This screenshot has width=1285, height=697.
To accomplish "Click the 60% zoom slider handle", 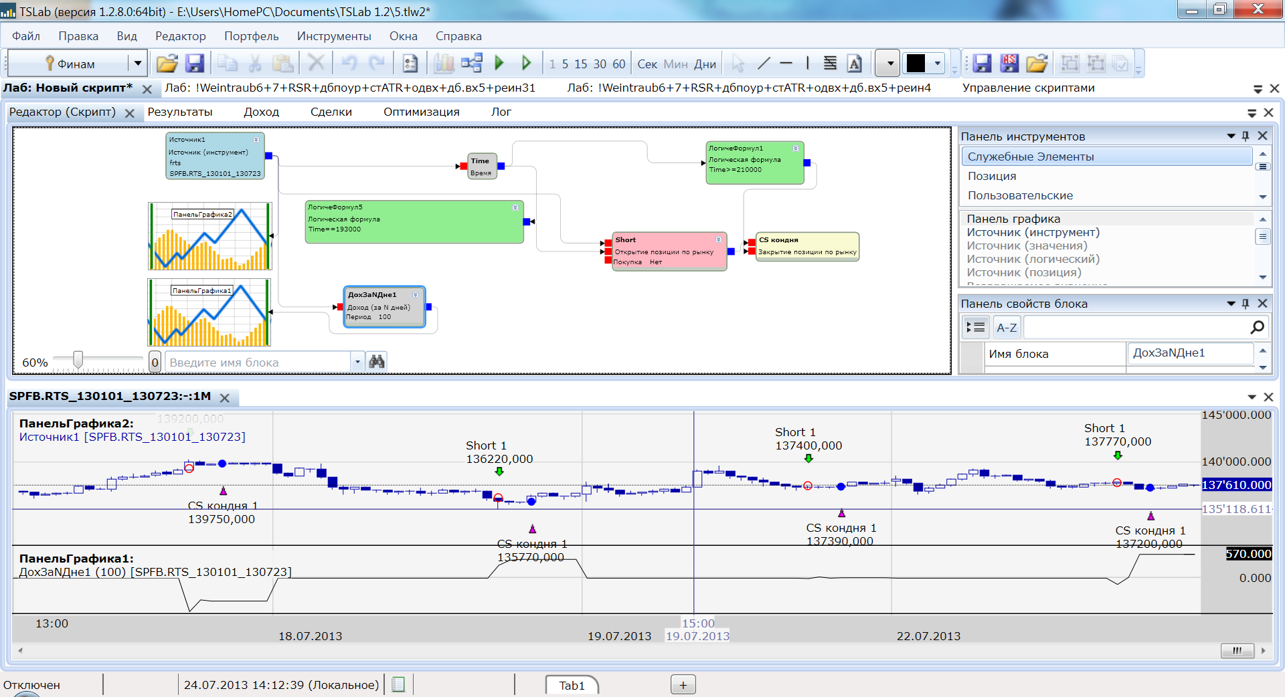I will tap(78, 360).
